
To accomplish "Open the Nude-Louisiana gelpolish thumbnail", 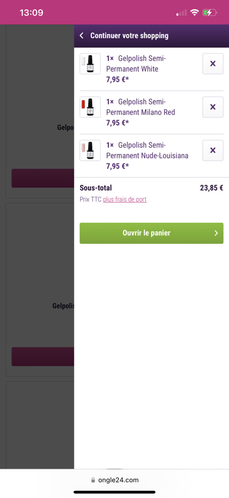I will (x=90, y=150).
